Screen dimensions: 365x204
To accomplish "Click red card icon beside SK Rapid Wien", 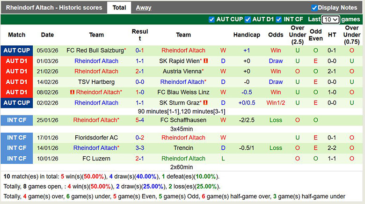I will tap(205, 61).
